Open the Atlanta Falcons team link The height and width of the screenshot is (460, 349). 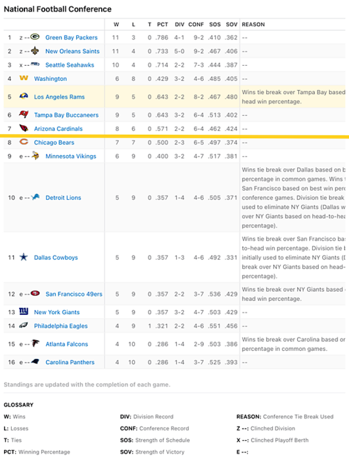pos(66,344)
